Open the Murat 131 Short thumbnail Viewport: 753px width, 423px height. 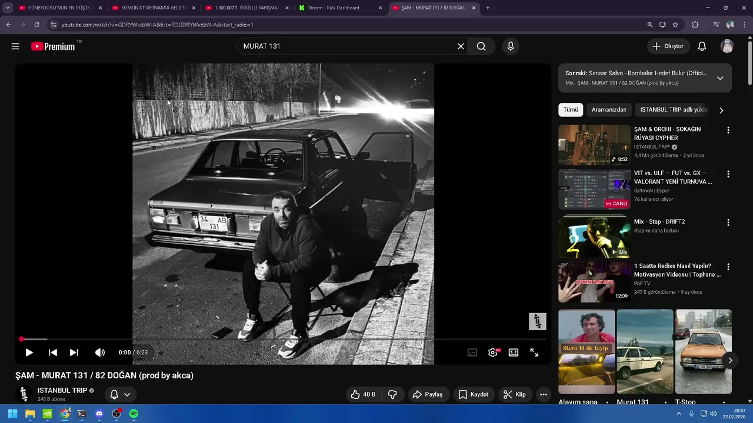pyautogui.click(x=645, y=351)
